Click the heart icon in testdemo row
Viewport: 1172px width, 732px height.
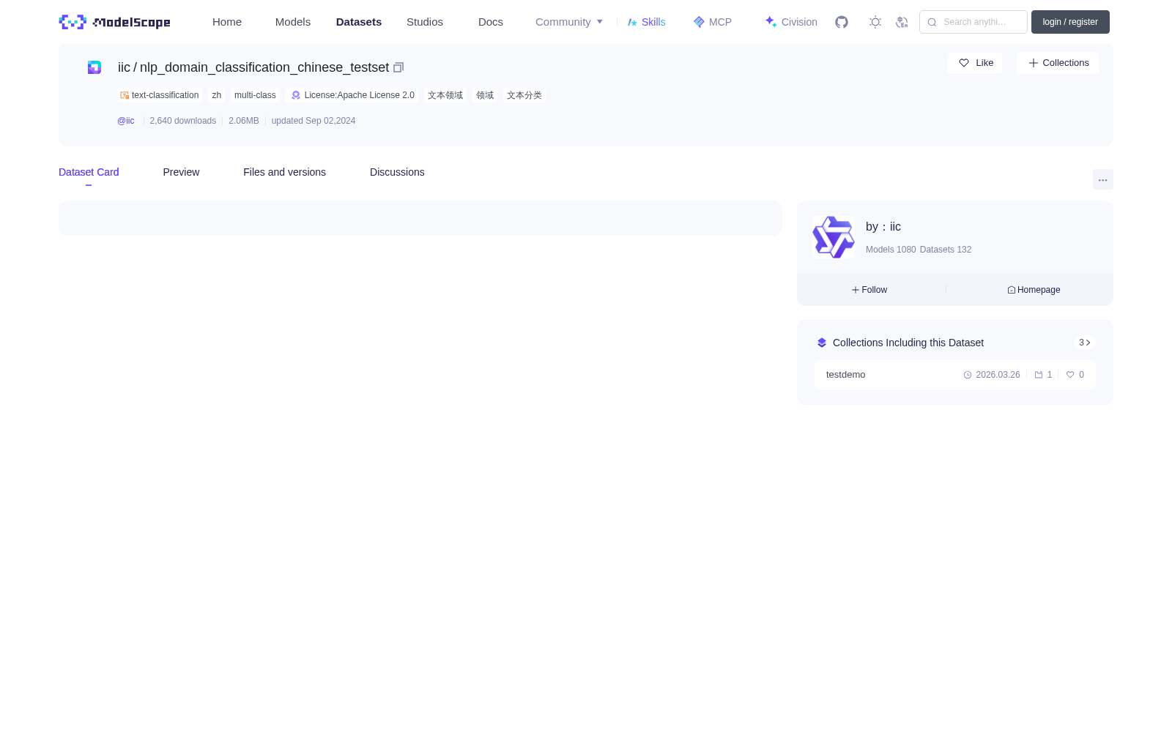(1070, 375)
